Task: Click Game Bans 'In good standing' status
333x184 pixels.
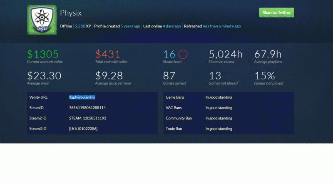Action: [x=219, y=97]
